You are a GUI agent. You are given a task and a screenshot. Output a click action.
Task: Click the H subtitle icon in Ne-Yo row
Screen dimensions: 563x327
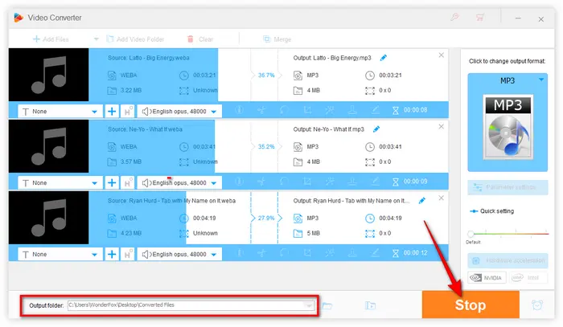(x=128, y=183)
